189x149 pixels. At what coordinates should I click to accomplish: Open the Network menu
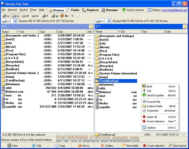pyautogui.click(x=13, y=10)
